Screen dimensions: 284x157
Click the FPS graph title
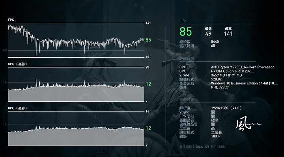(x=11, y=20)
